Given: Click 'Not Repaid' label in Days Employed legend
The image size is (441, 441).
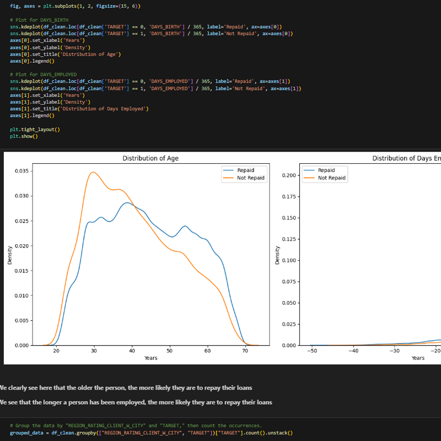Looking at the screenshot, I should (332, 178).
